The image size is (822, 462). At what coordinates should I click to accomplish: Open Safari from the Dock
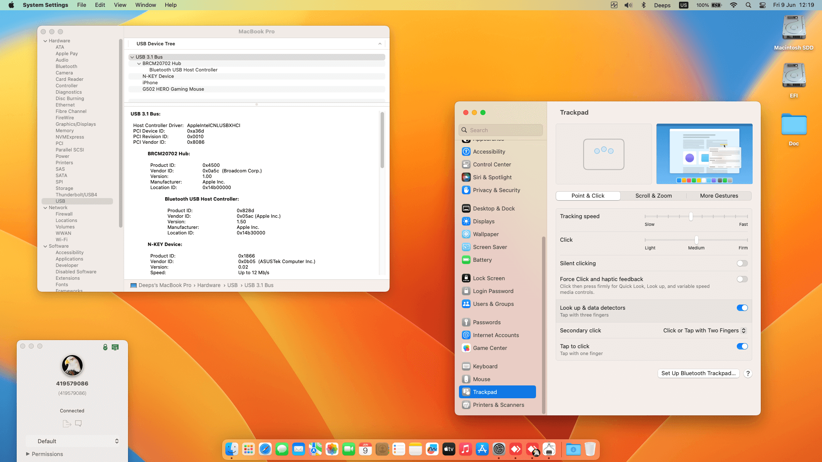point(265,449)
